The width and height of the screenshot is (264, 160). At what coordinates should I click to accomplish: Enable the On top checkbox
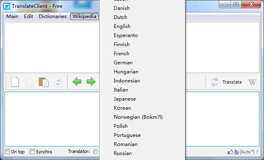coord(7,152)
